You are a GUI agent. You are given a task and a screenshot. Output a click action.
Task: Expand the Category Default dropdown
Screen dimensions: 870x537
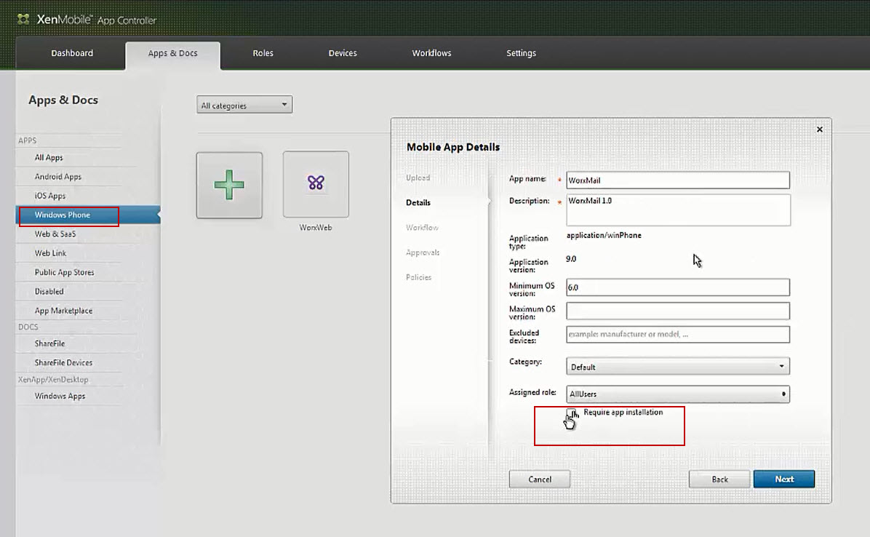click(x=677, y=367)
